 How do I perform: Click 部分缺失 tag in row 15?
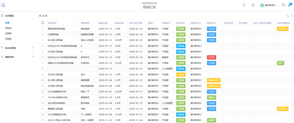(283, 109)
